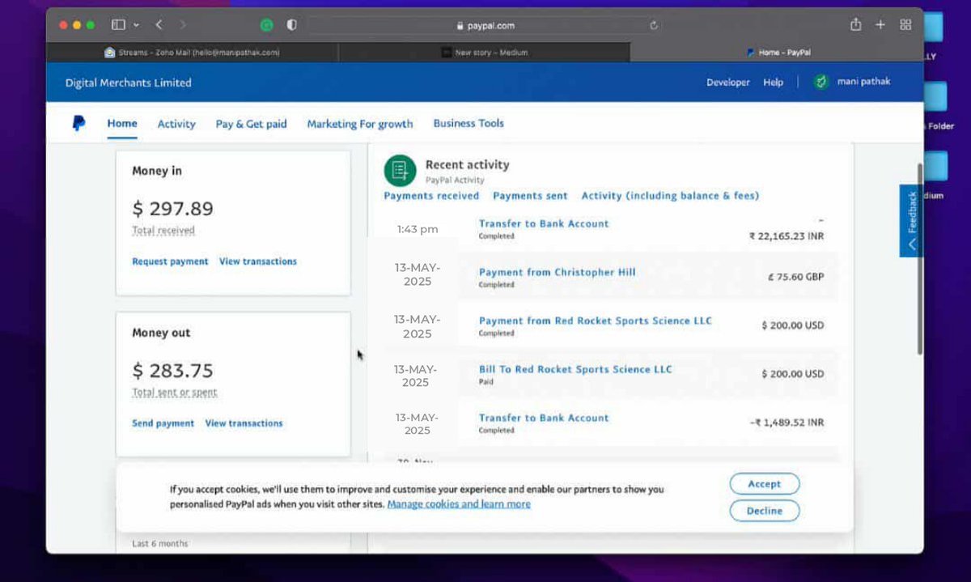Open the 1:43 pm Transfer to Bank Account
The image size is (971, 582).
[544, 223]
